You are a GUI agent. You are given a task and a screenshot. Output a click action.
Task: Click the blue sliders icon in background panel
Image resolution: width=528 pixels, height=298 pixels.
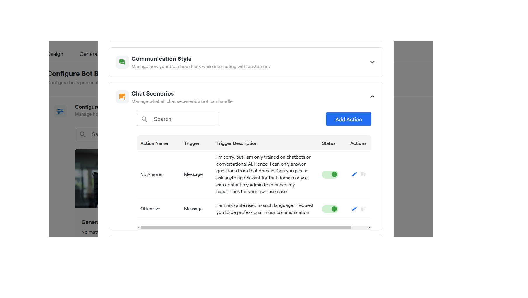click(61, 111)
